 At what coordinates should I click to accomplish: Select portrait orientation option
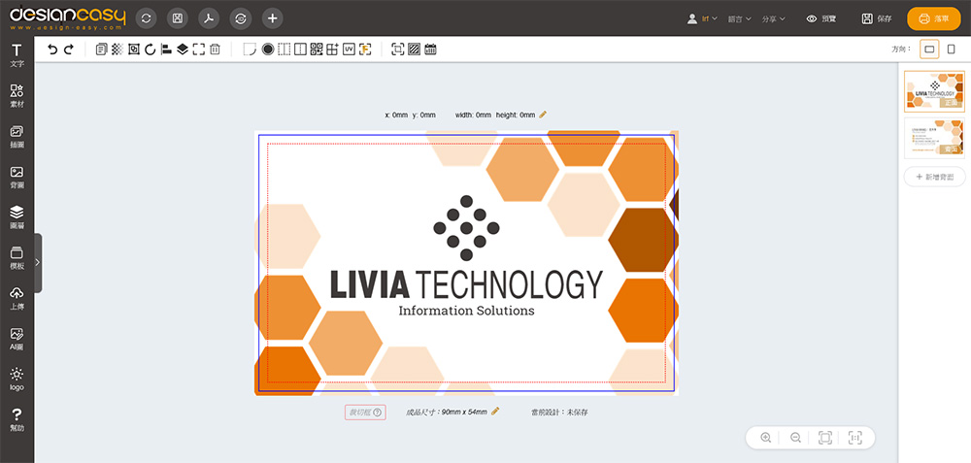click(x=951, y=50)
